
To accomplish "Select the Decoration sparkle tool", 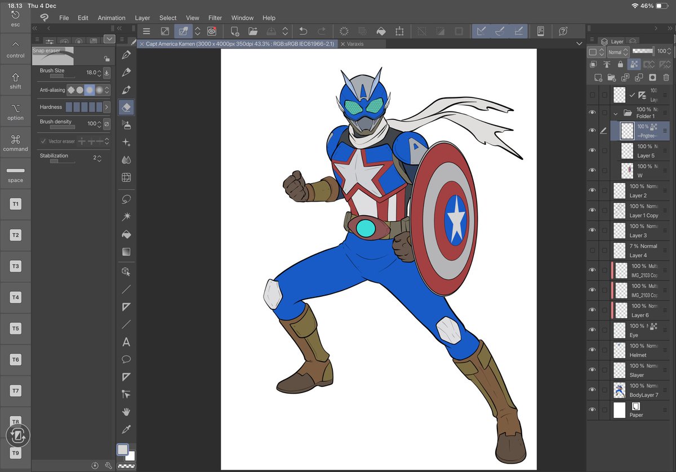I will pyautogui.click(x=126, y=143).
